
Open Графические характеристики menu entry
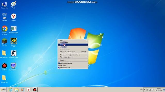(x=73, y=55)
